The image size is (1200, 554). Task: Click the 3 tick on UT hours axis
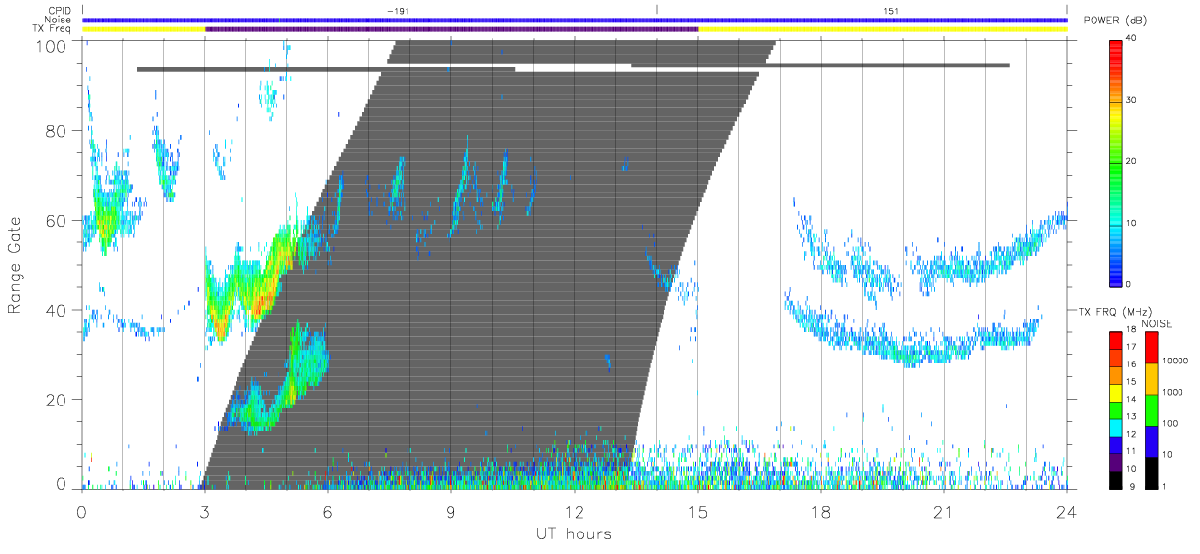[204, 511]
